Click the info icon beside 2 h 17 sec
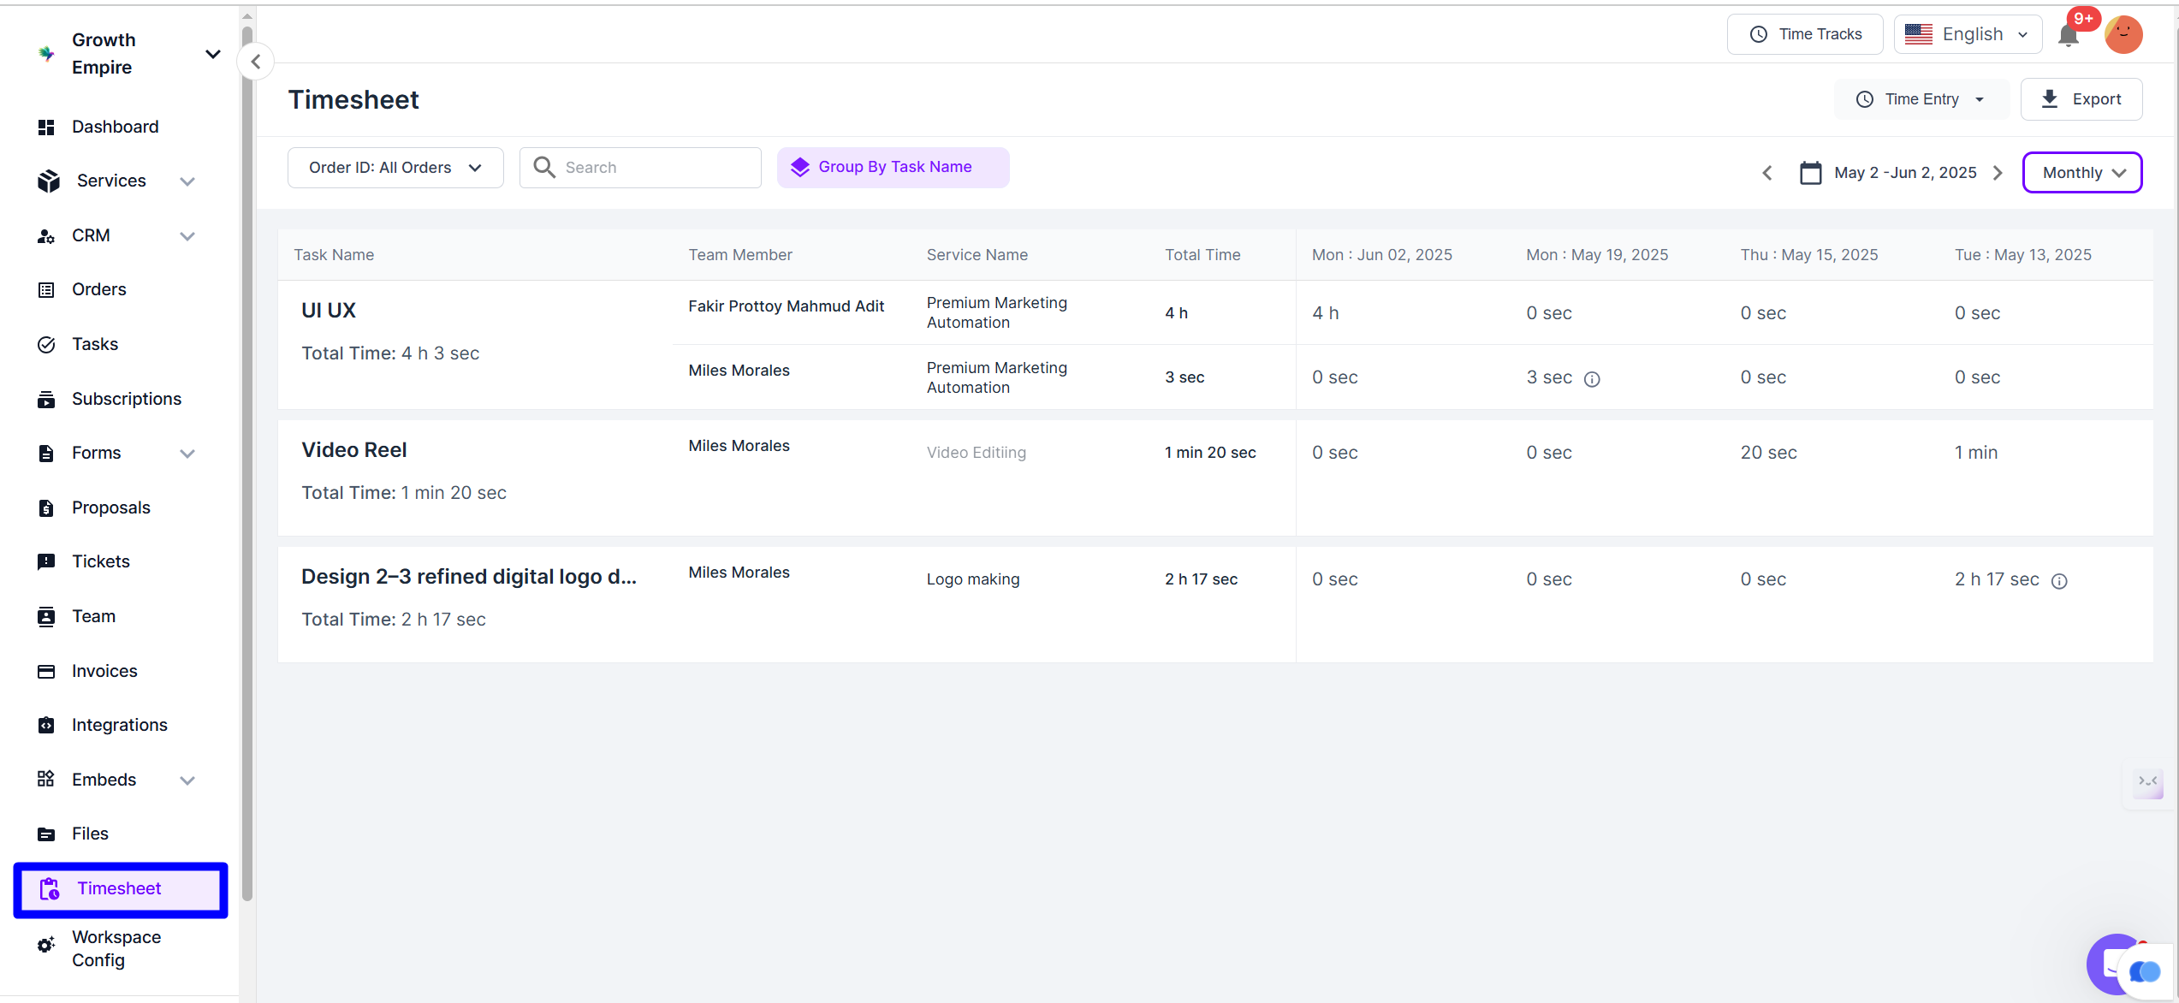Image resolution: width=2179 pixels, height=1003 pixels. coord(2060,581)
